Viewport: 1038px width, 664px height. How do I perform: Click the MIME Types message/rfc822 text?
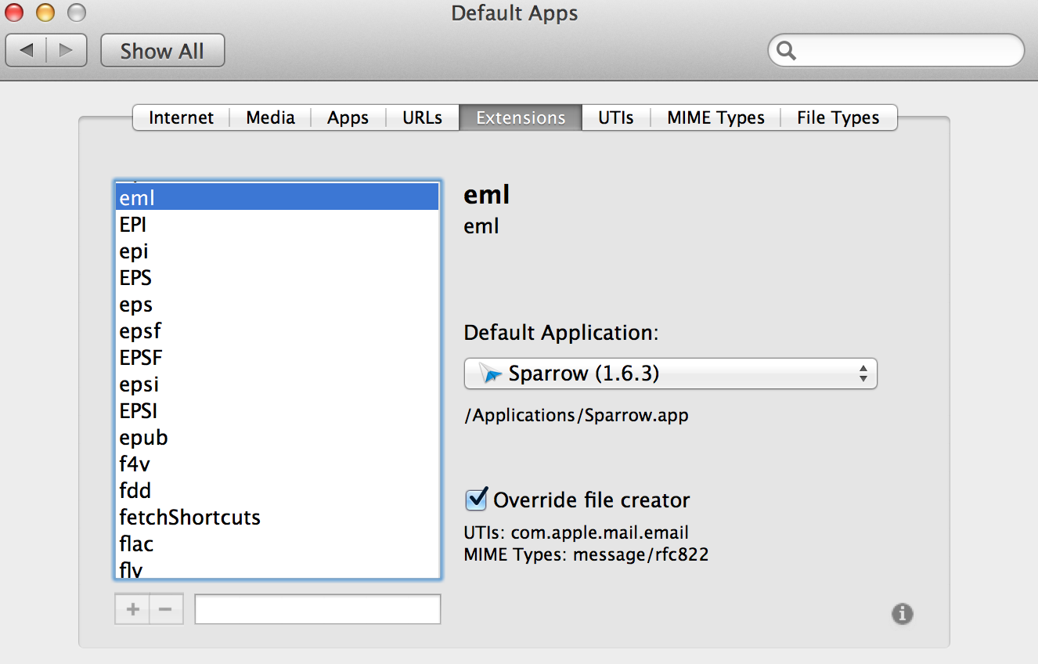pyautogui.click(x=586, y=555)
